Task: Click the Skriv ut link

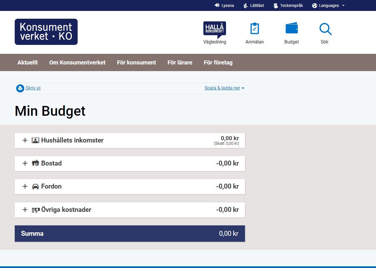Action: [33, 88]
